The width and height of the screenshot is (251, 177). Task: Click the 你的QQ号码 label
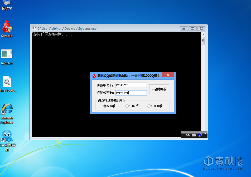tap(105, 85)
